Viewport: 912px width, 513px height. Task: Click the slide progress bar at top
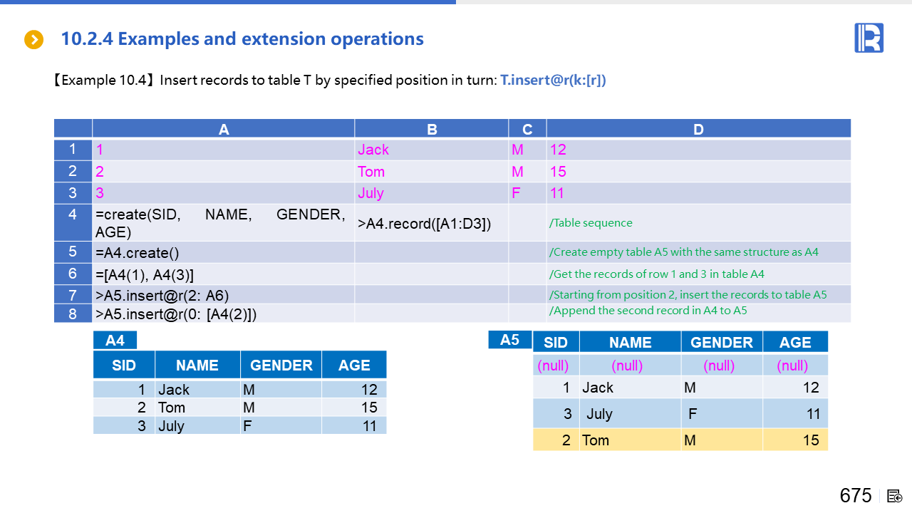pos(228,2)
